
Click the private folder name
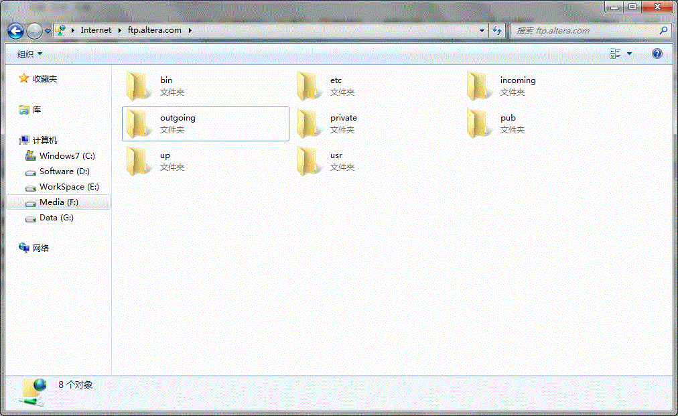pyautogui.click(x=344, y=118)
